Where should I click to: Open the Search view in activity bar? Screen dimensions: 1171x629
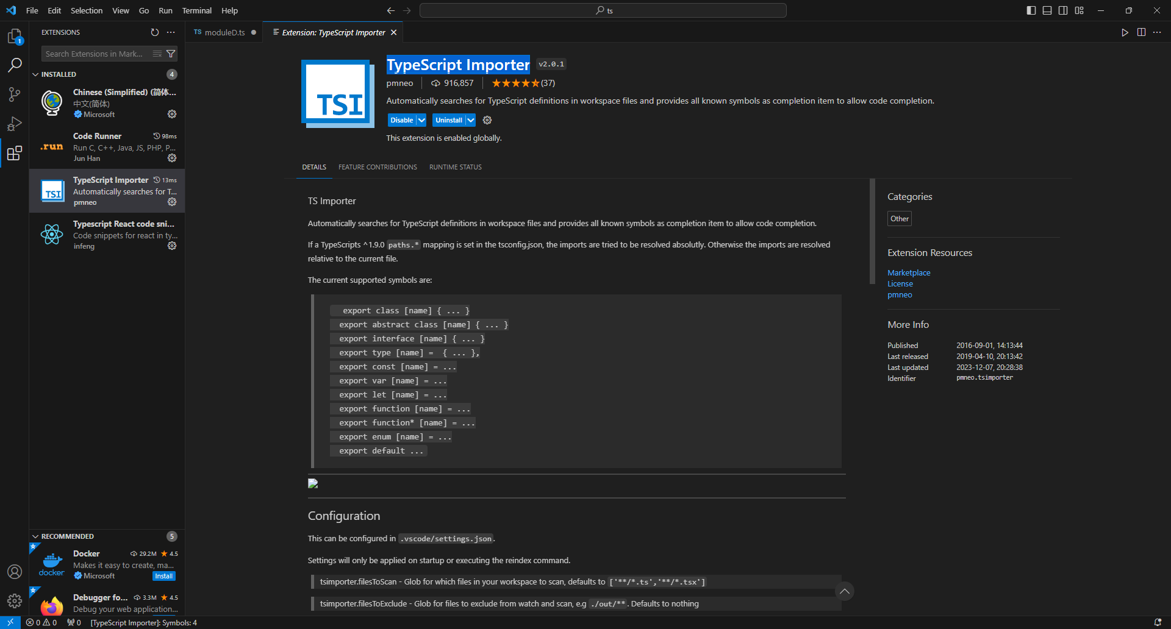tap(15, 65)
